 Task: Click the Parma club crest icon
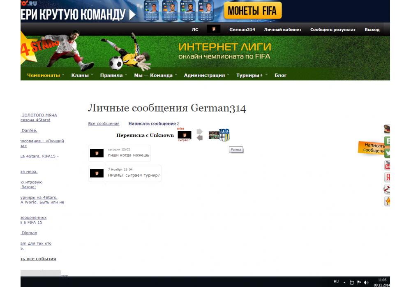224,135
